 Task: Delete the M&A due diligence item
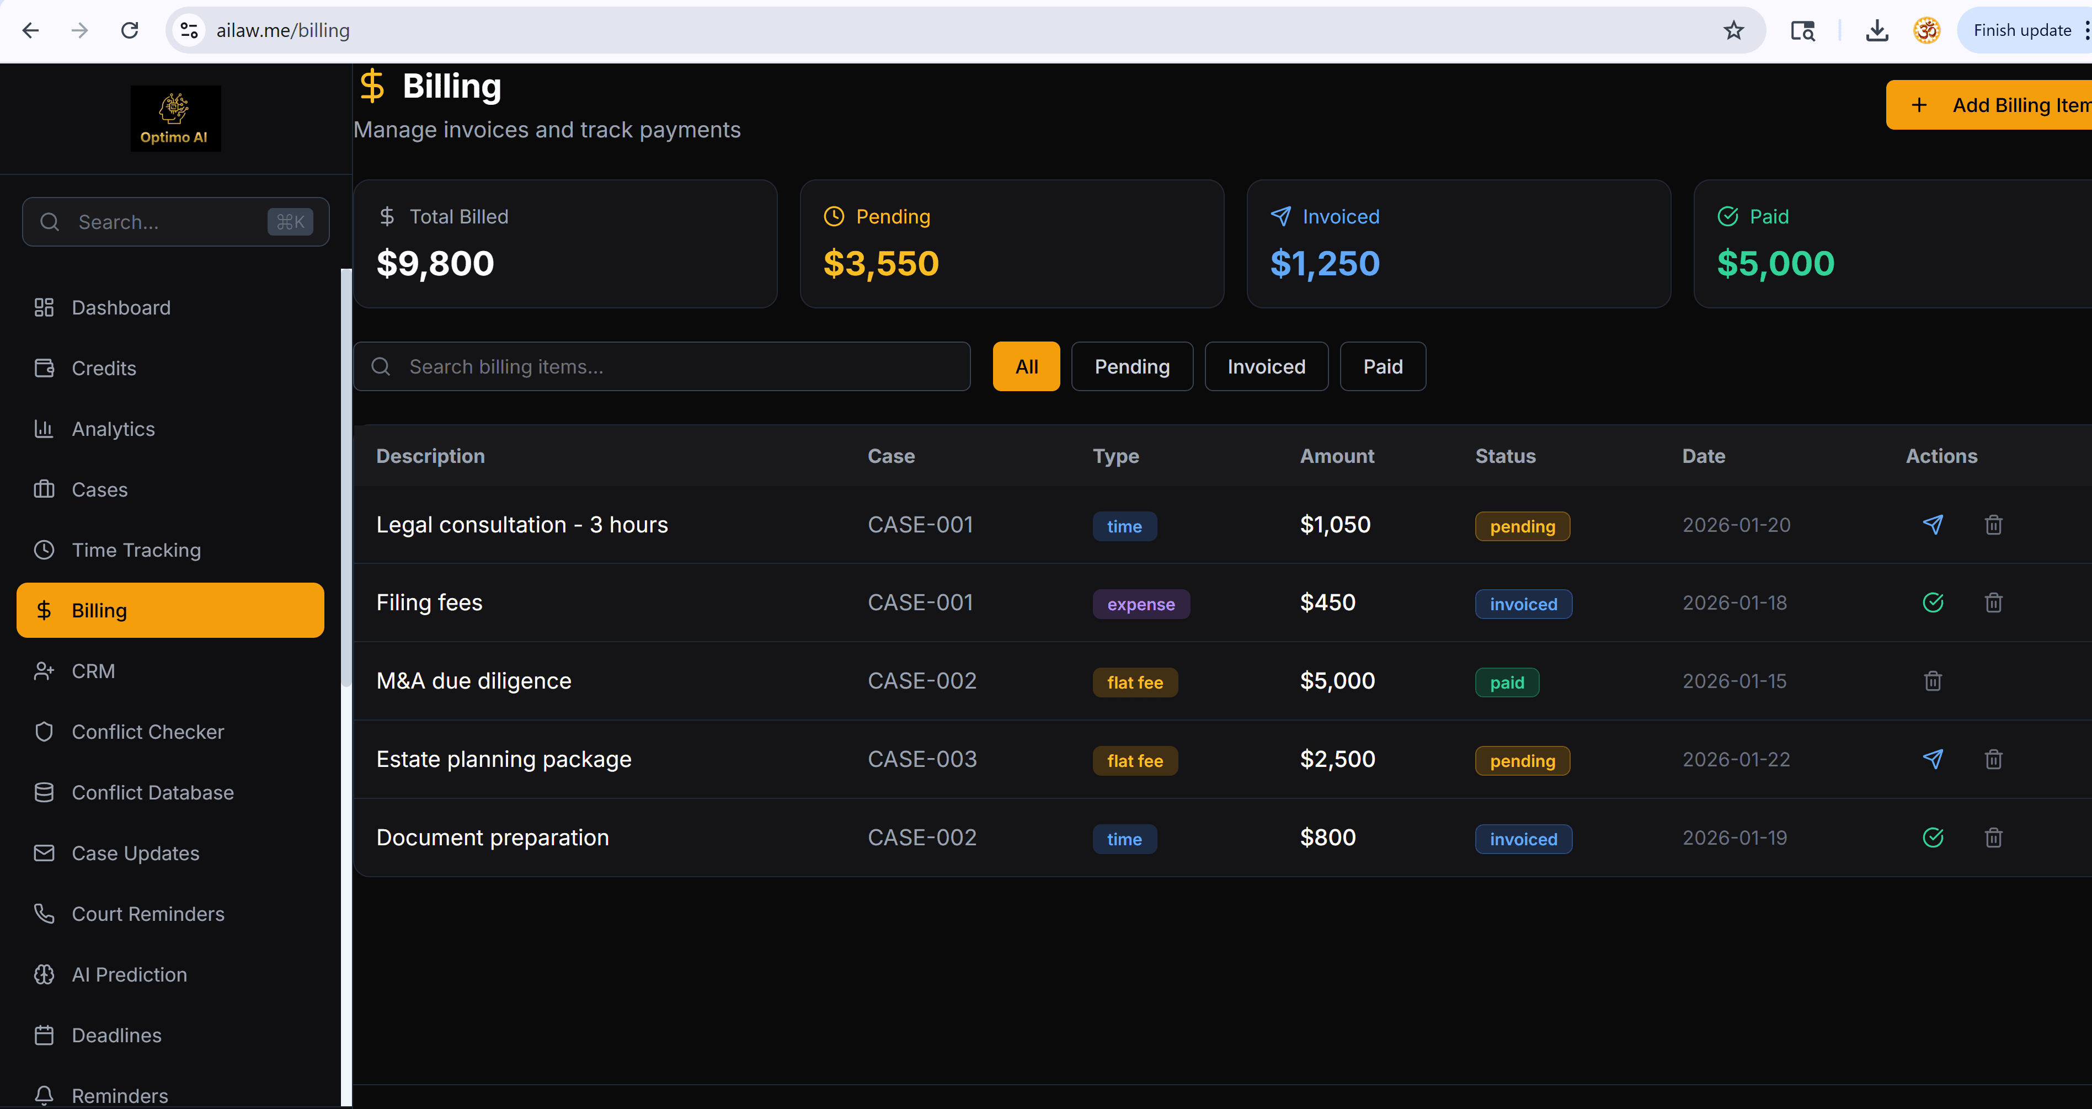1933,681
